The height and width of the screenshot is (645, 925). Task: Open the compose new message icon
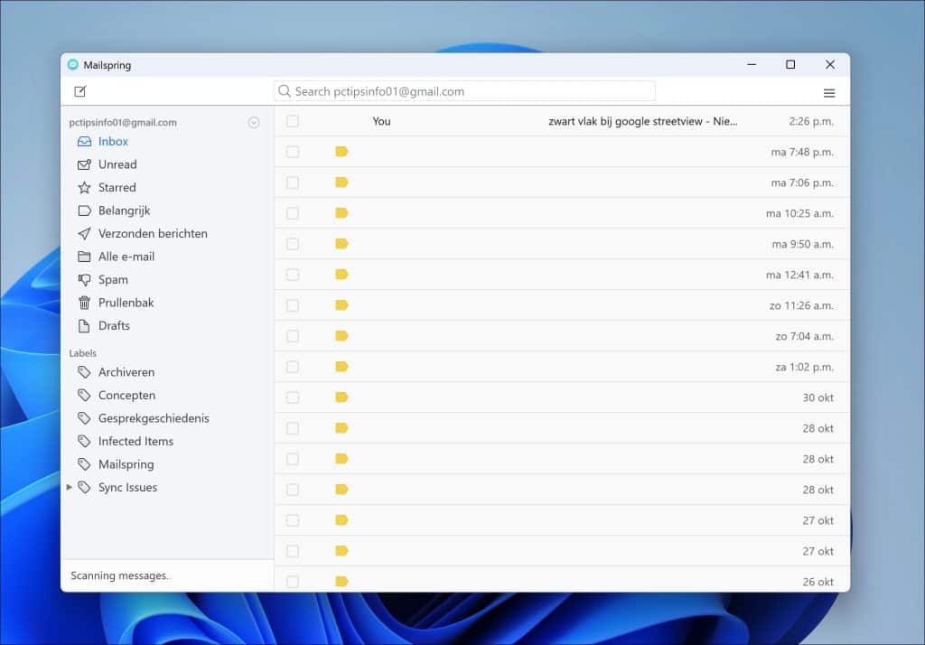80,90
